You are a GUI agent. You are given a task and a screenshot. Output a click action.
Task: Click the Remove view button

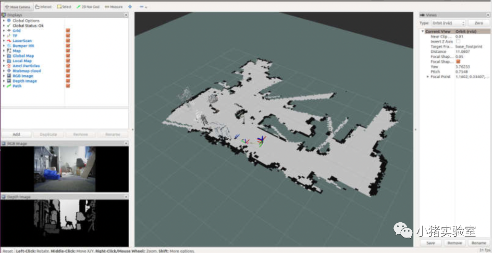[455, 243]
